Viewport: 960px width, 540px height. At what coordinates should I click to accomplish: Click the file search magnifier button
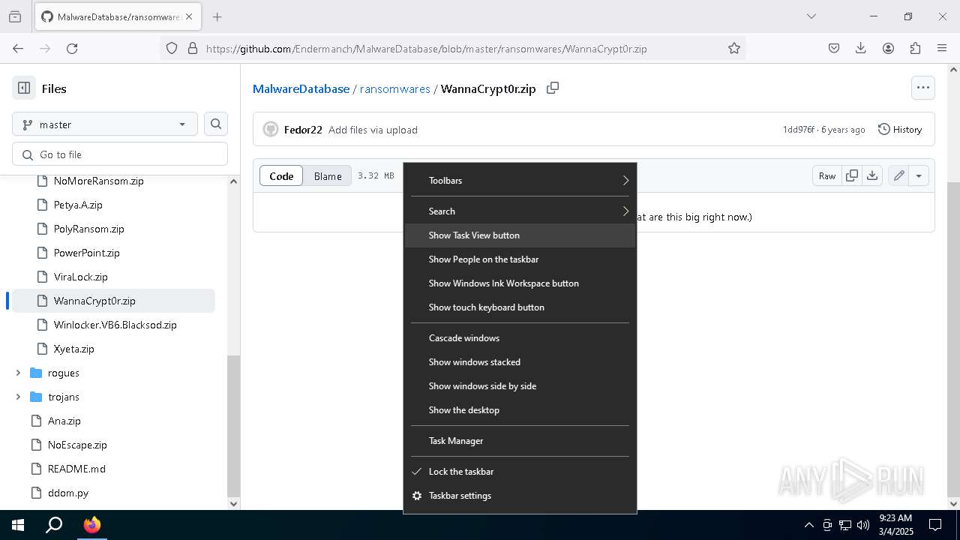pos(216,124)
